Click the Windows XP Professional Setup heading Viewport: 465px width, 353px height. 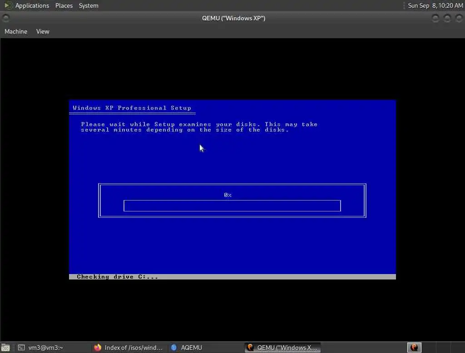[132, 108]
